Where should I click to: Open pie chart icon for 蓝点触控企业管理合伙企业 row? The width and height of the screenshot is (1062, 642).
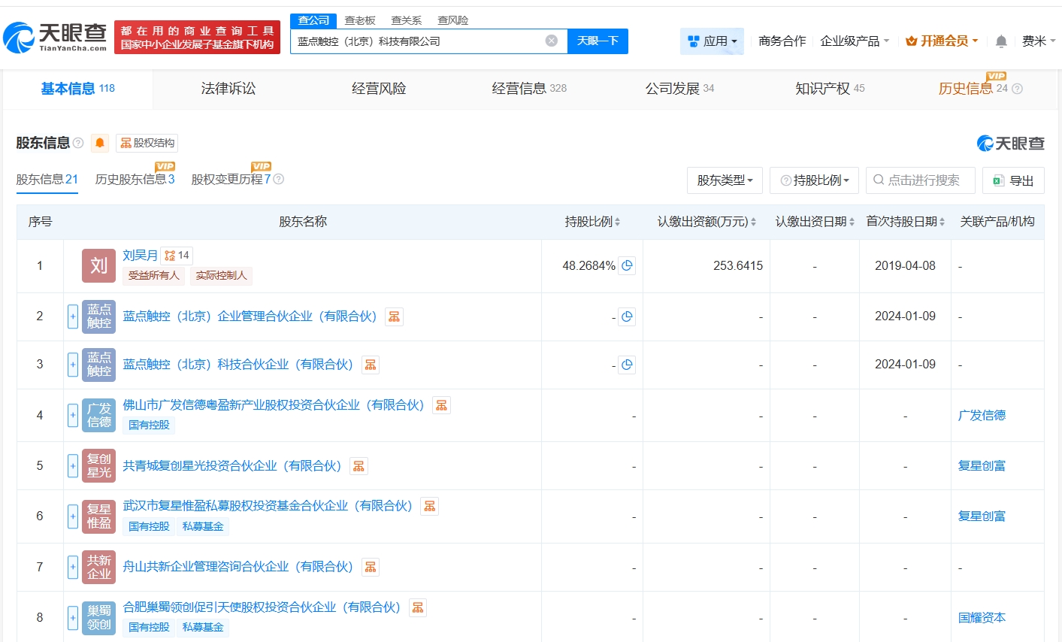(627, 316)
